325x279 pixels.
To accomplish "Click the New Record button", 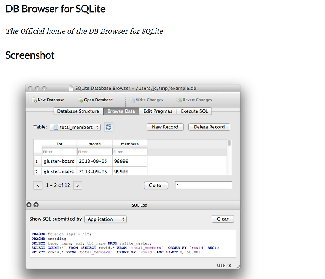I will tap(165, 127).
